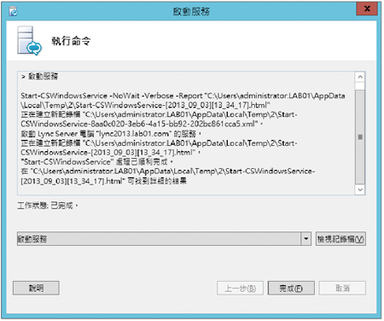Click the 可找到詳細的結果 line in output

[103, 181]
